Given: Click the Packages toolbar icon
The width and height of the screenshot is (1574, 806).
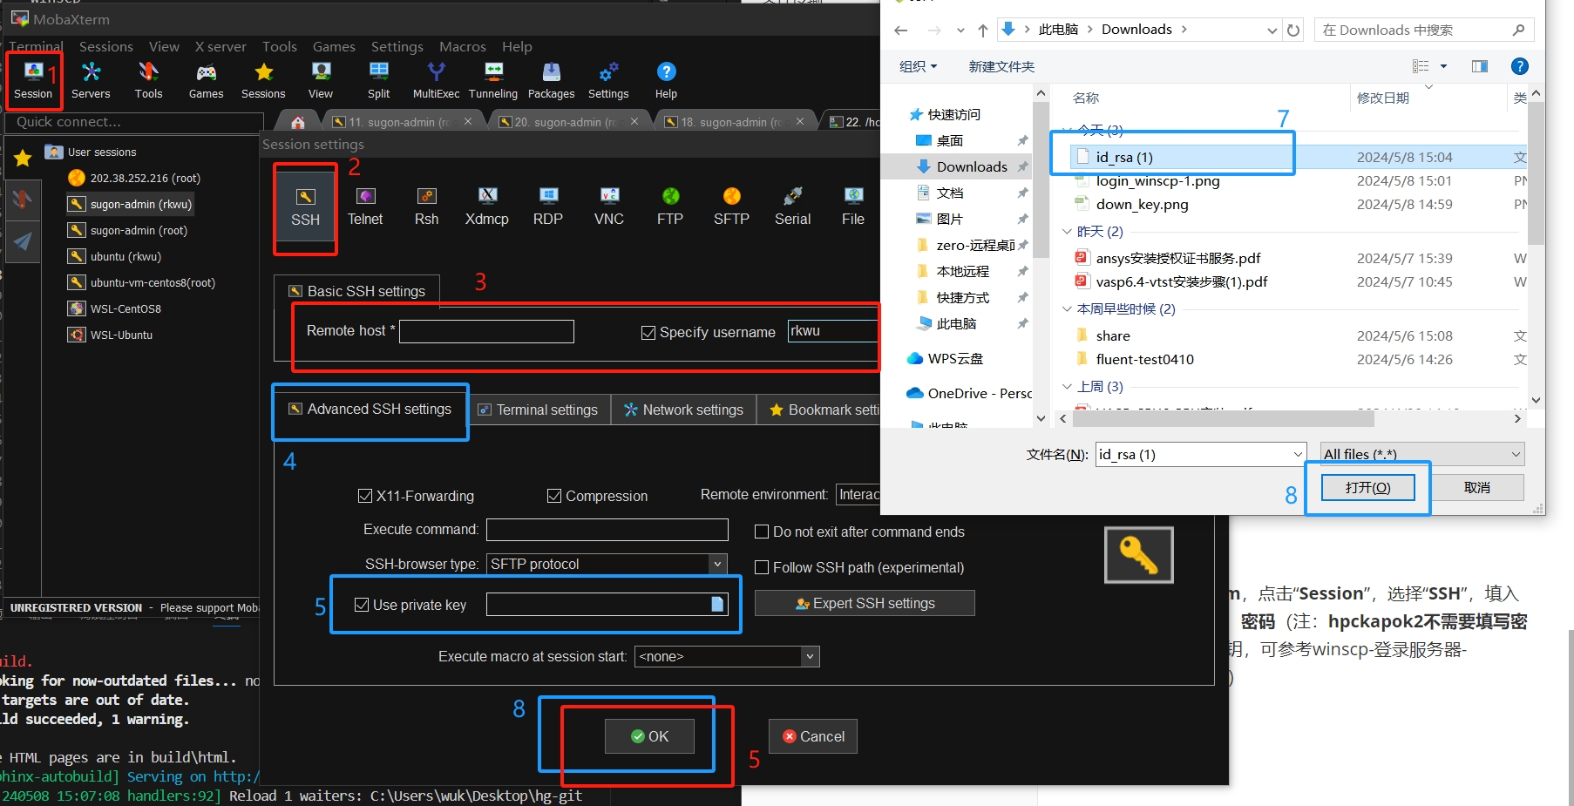Looking at the screenshot, I should [551, 80].
